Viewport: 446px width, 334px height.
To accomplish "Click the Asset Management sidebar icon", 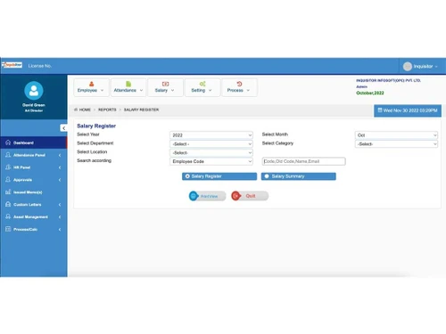I will pos(8,216).
